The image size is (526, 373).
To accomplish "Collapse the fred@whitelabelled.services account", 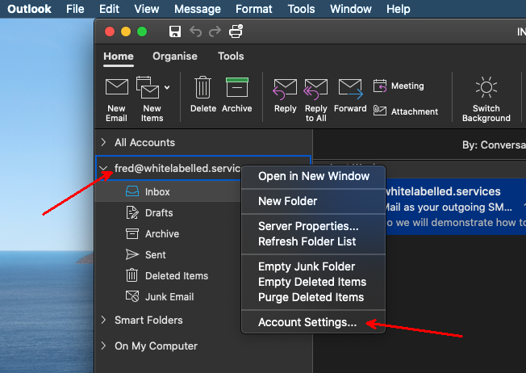I will (103, 168).
